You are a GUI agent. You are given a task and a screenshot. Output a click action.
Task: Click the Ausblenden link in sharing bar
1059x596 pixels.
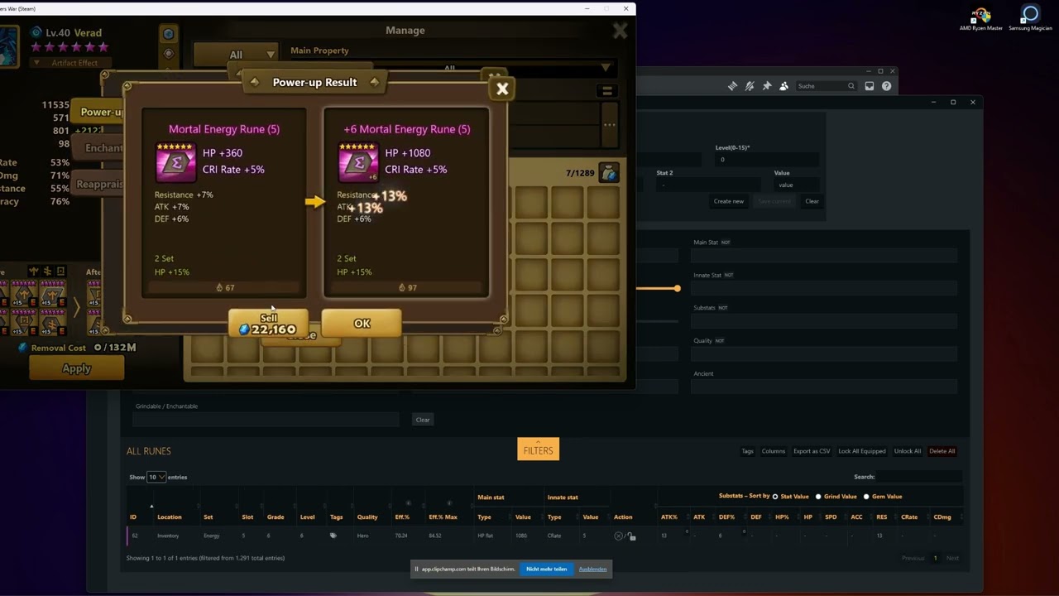pos(592,569)
